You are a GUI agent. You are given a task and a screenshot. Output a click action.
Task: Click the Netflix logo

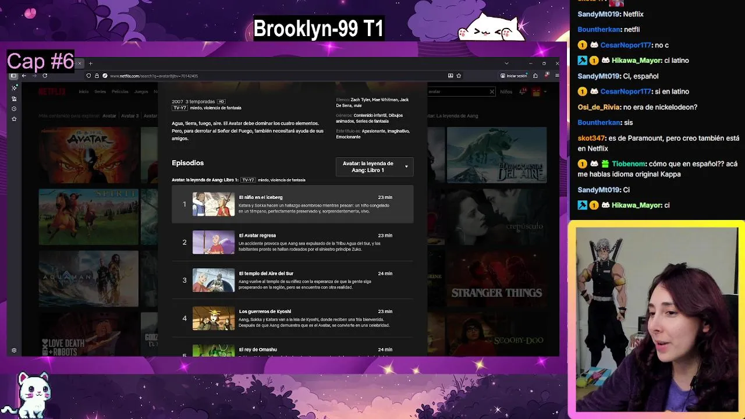tap(52, 91)
